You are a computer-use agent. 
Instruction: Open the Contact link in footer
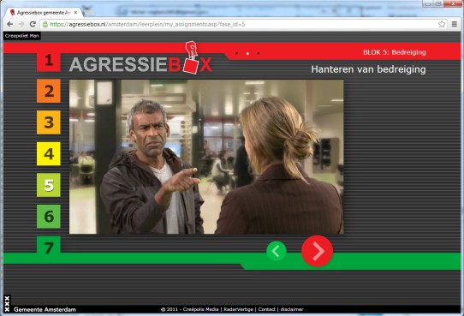point(266,309)
